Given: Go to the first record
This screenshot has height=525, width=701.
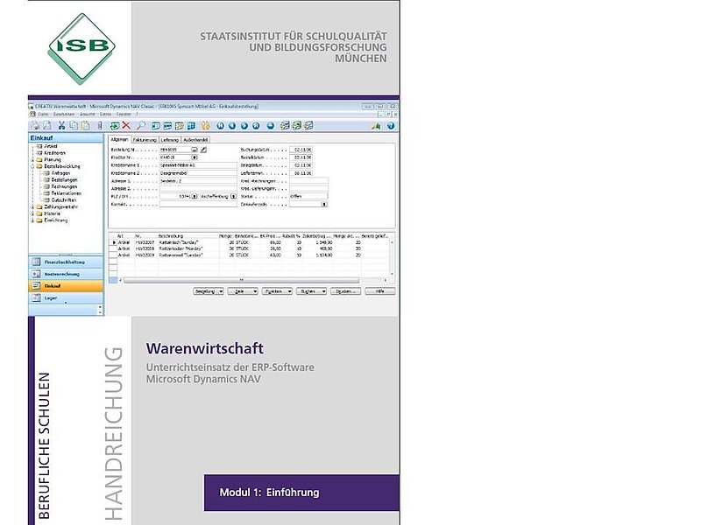Looking at the screenshot, I should [x=221, y=126].
